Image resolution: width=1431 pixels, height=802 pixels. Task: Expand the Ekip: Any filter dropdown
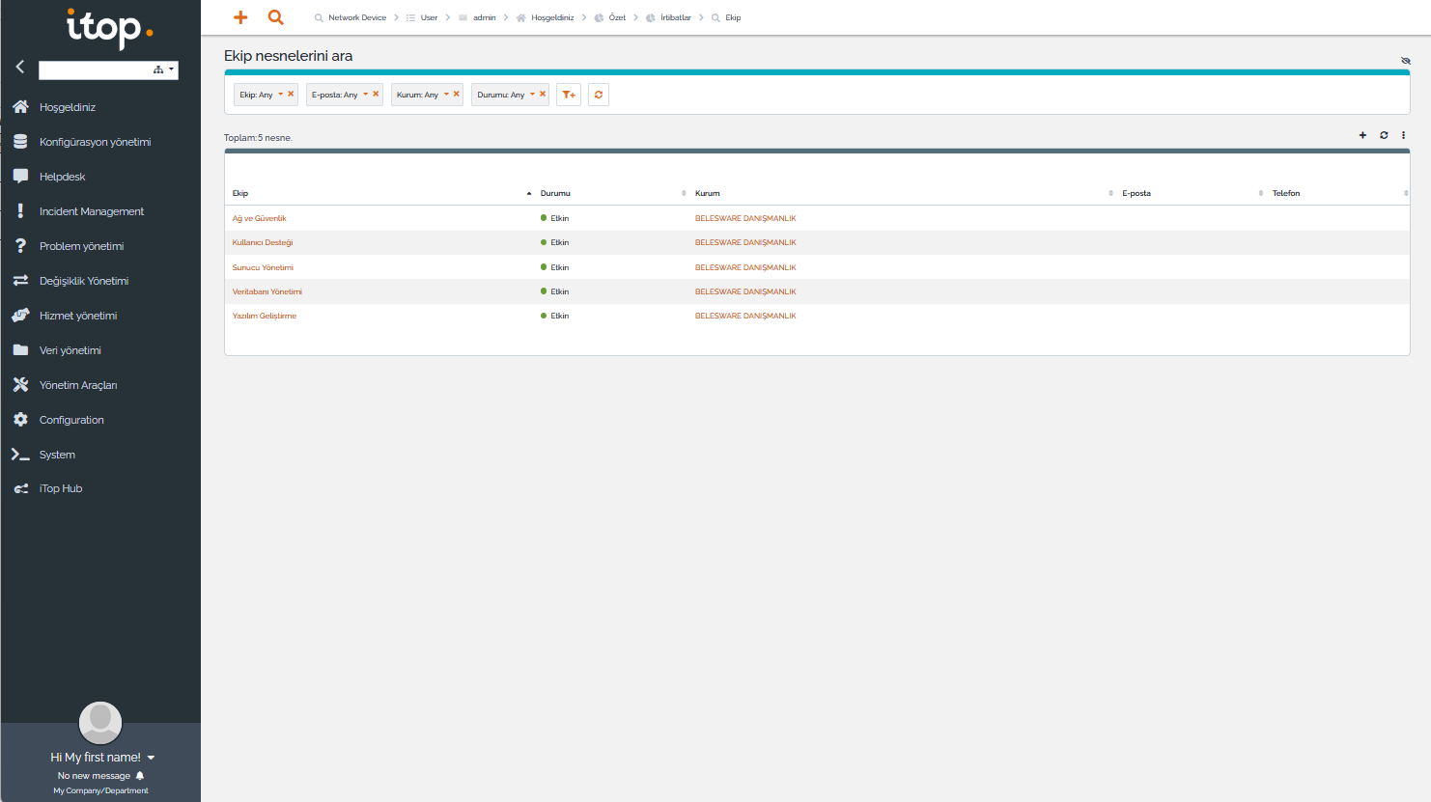pyautogui.click(x=280, y=95)
